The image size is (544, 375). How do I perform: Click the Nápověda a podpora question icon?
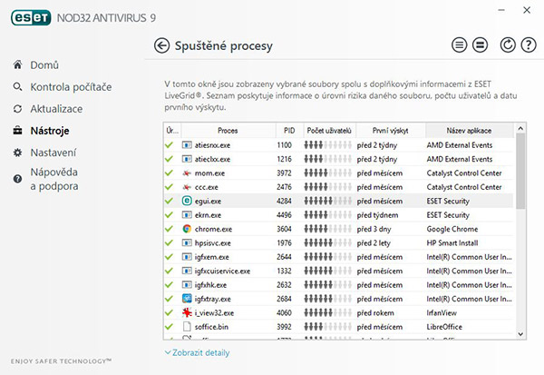pos(18,179)
